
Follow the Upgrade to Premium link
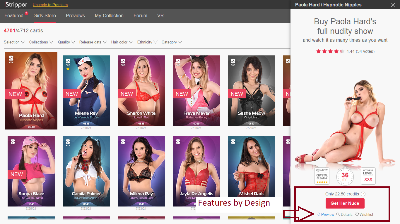50,5
